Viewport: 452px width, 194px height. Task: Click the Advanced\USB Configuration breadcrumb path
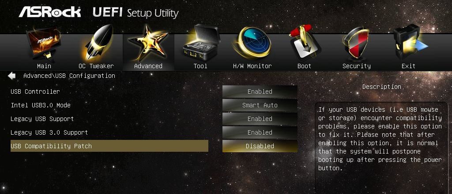pos(69,76)
